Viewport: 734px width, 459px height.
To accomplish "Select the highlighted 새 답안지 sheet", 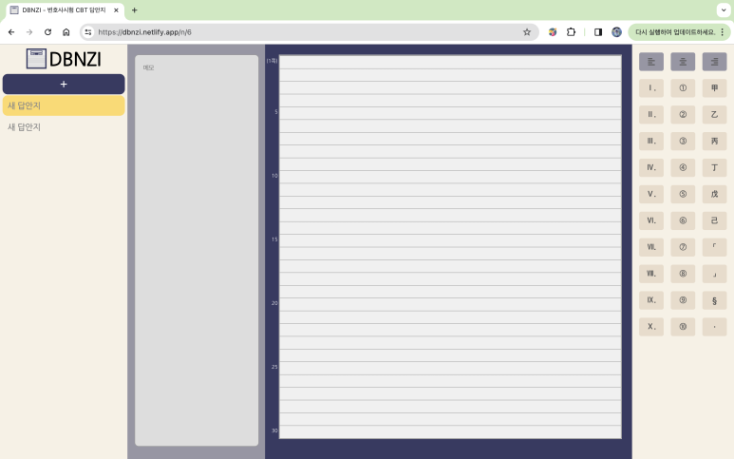I will pos(64,105).
